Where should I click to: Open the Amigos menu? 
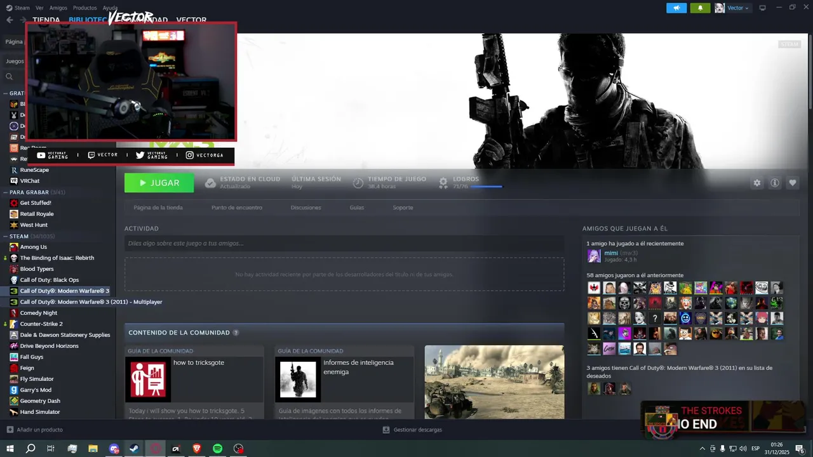[x=58, y=8]
